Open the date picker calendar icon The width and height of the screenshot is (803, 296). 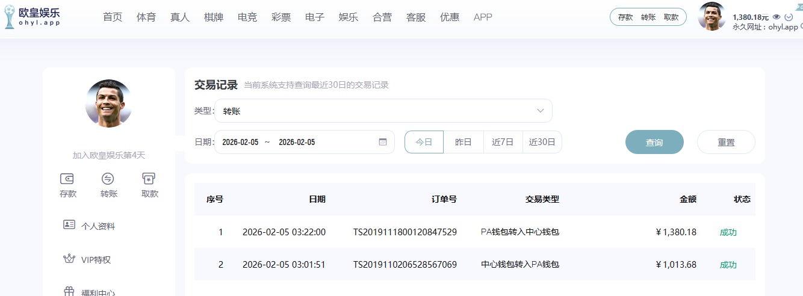pyautogui.click(x=383, y=142)
